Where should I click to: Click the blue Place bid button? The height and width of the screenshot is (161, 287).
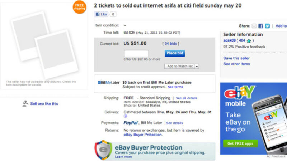175,53
